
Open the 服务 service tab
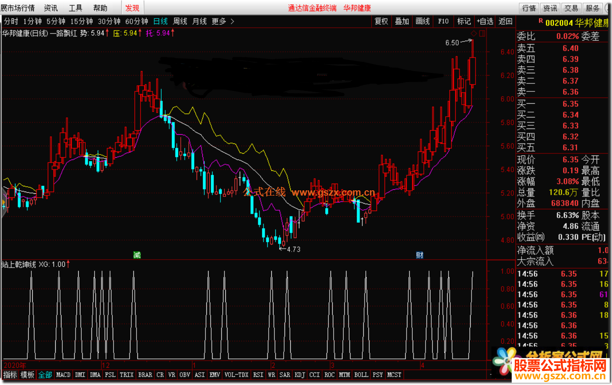click(x=593, y=8)
